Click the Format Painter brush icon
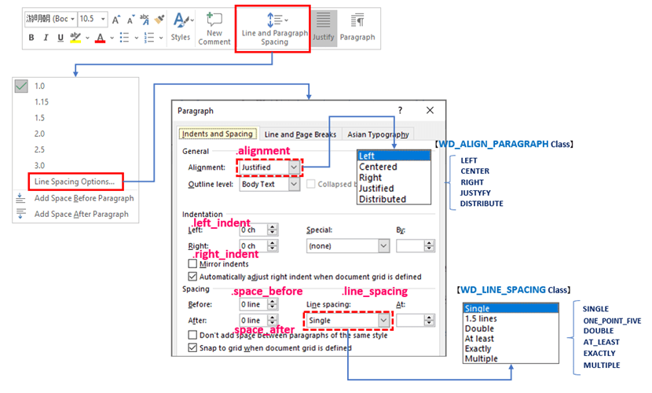 (159, 19)
